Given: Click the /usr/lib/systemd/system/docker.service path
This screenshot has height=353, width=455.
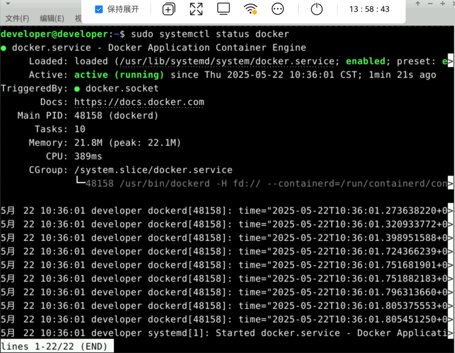Looking at the screenshot, I should click(227, 61).
